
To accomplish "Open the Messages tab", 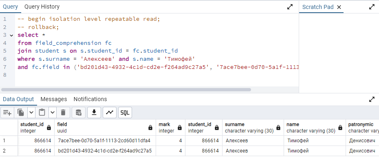I will coord(54,99).
